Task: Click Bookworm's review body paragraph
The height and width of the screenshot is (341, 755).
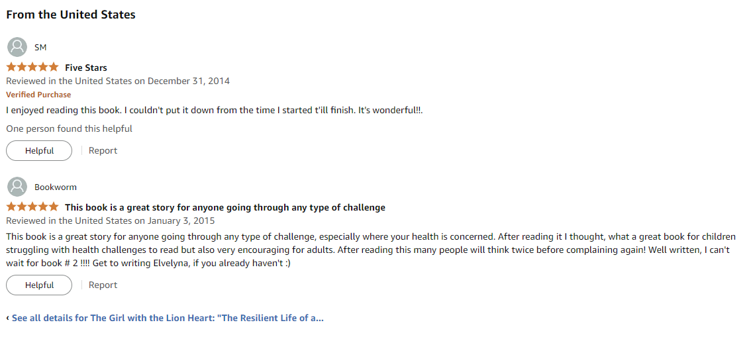Action: point(371,250)
